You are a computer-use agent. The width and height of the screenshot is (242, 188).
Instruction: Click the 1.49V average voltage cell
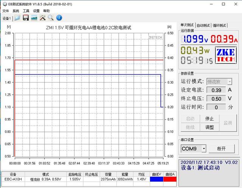pyautogui.click(x=141, y=179)
